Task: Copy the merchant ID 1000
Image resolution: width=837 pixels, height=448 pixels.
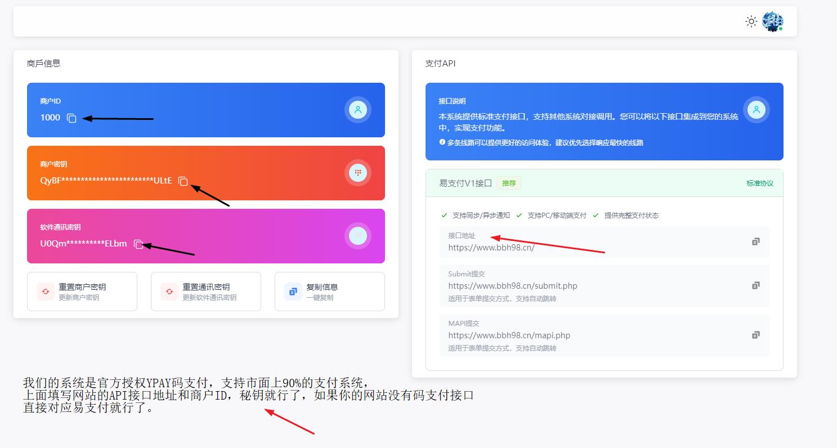Action: (x=71, y=118)
